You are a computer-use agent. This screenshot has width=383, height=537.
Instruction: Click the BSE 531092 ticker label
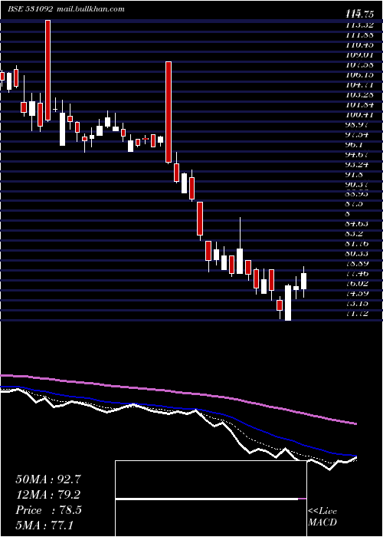point(30,9)
